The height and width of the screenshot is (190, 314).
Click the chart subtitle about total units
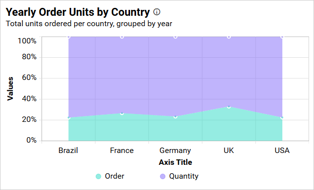point(89,24)
